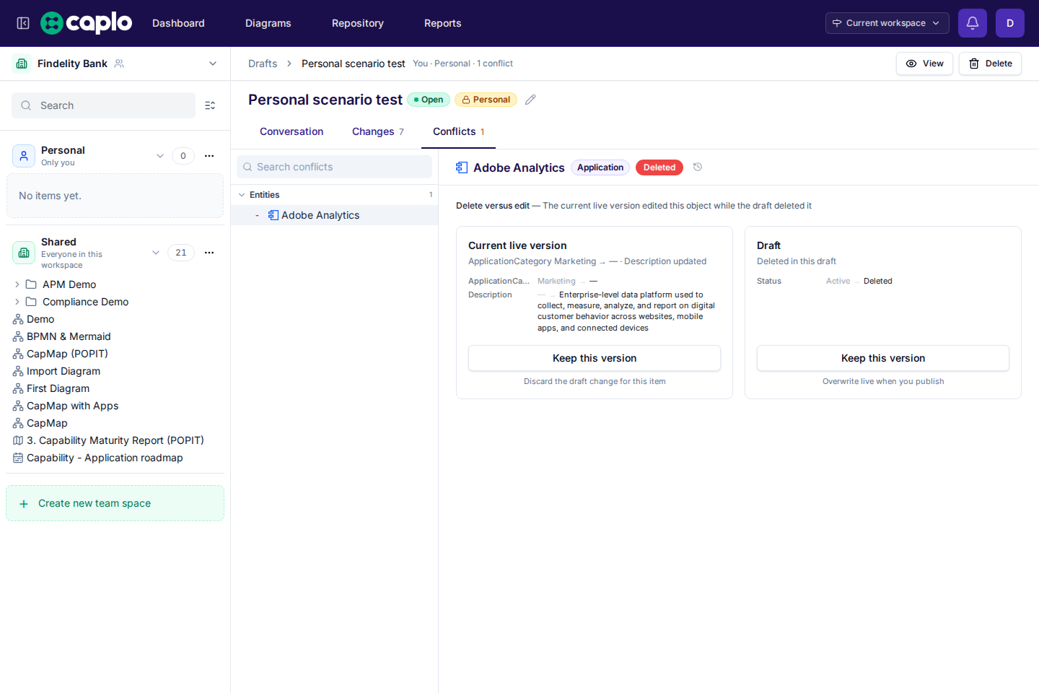Click the Personal badge
1039x693 pixels.
click(486, 100)
